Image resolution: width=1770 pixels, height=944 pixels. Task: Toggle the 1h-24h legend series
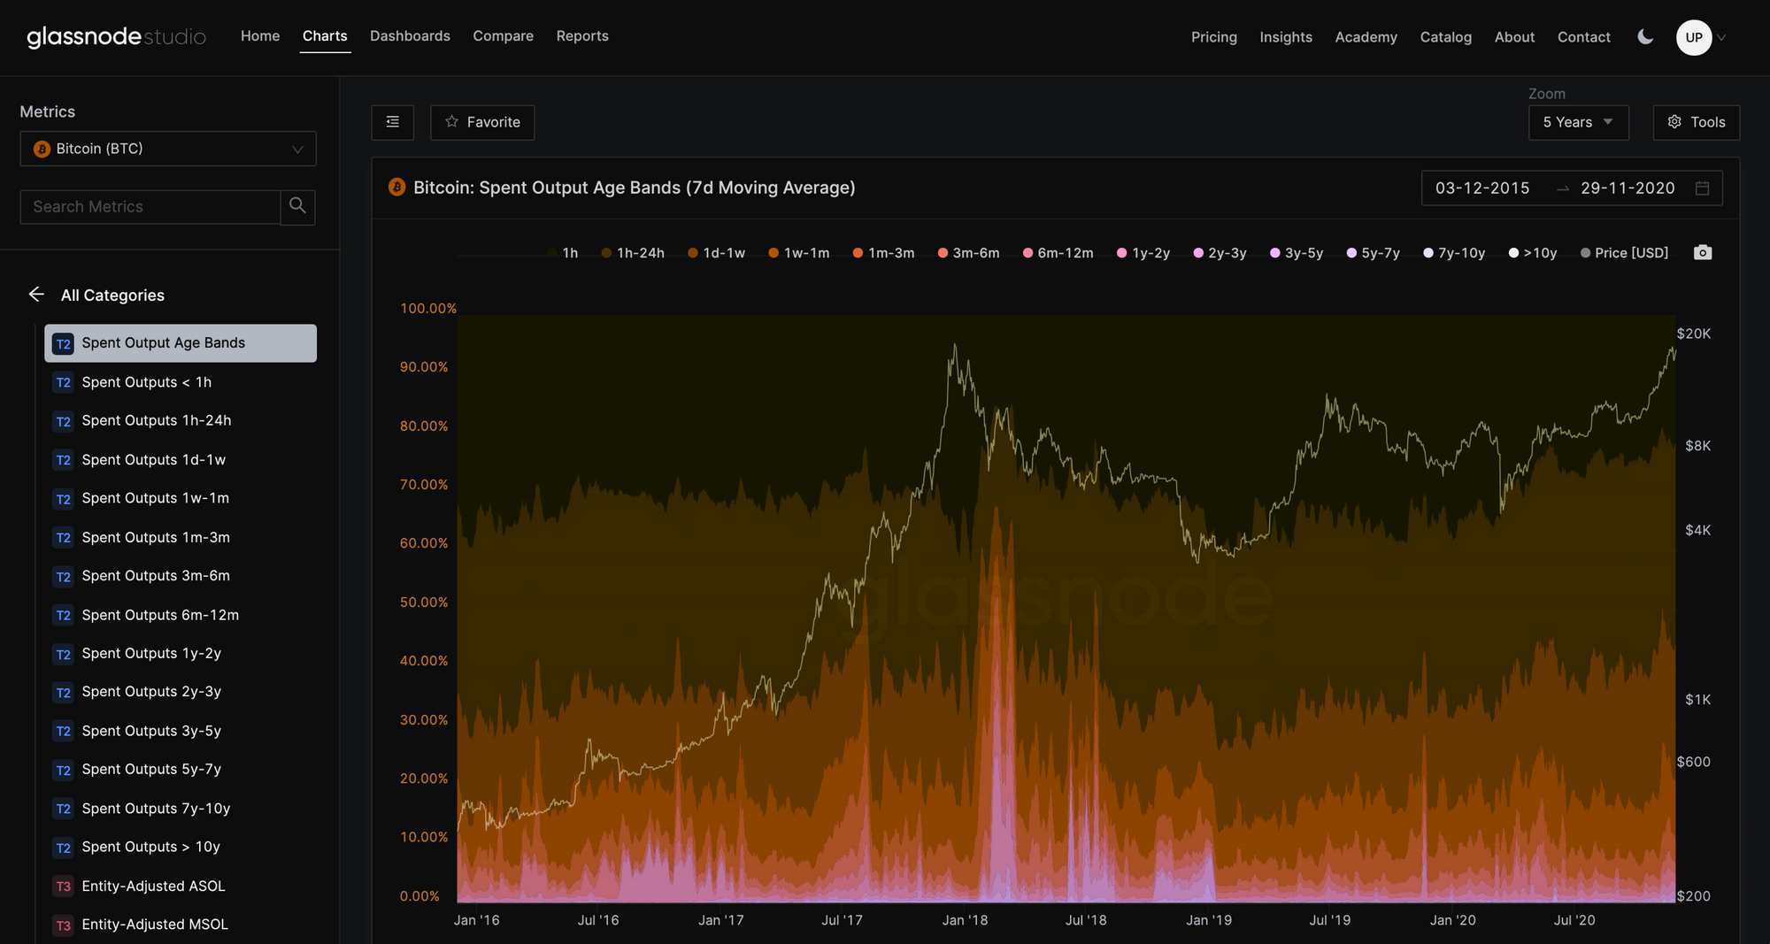633,253
